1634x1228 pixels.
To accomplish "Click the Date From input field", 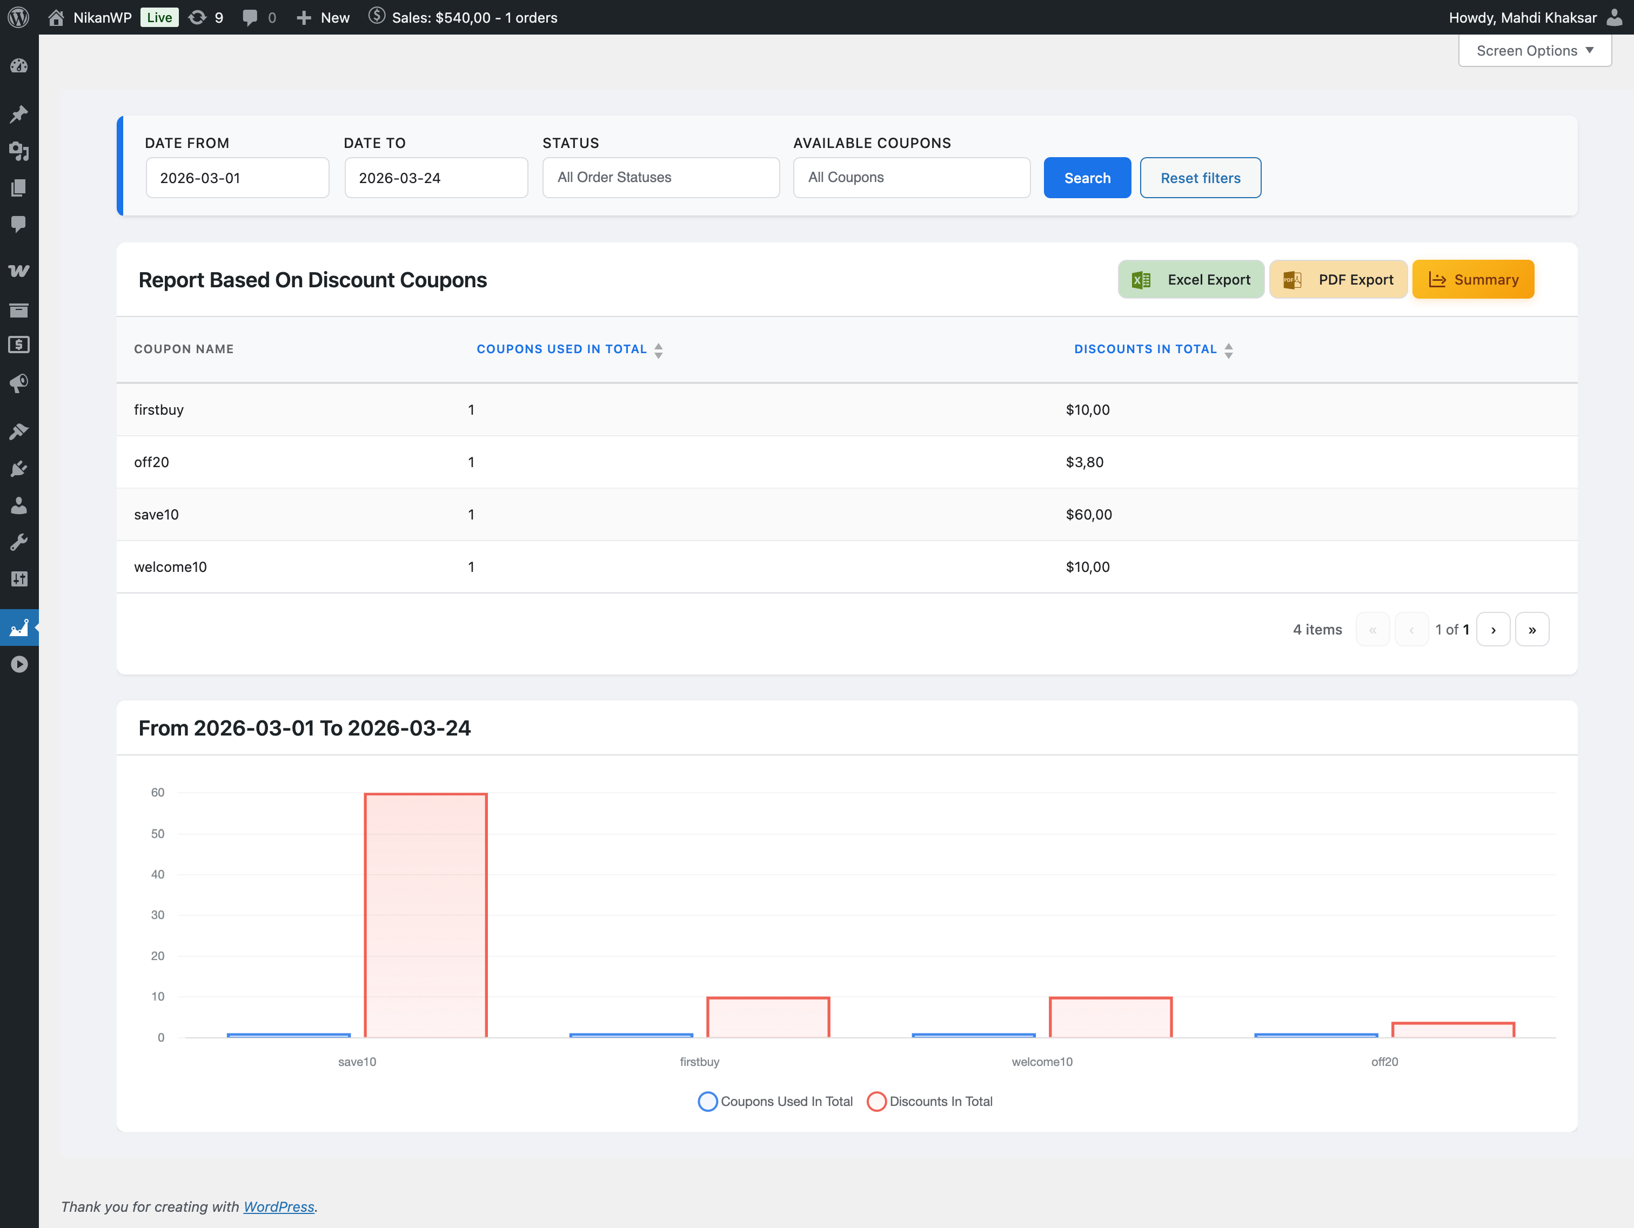I will (x=236, y=177).
